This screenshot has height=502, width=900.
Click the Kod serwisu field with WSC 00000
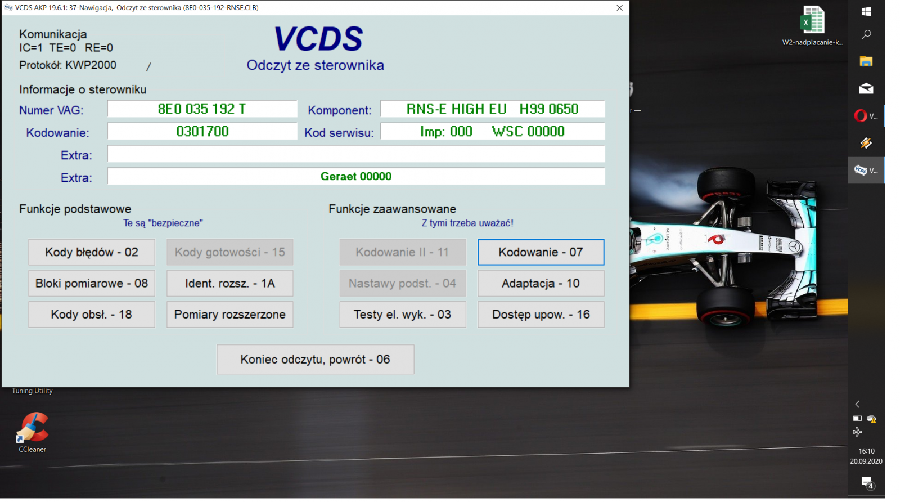click(x=493, y=132)
